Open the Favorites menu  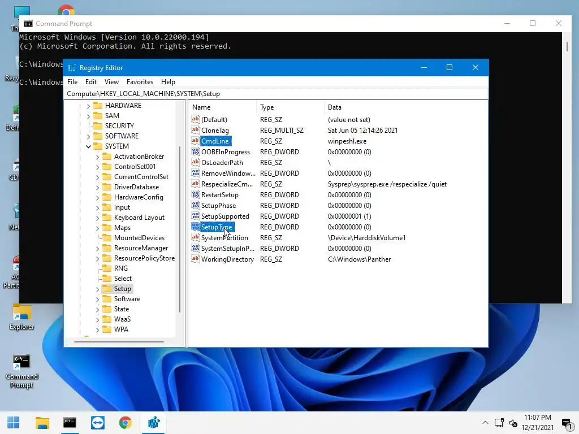tap(140, 82)
